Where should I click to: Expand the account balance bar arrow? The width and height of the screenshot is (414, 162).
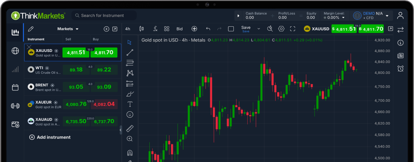(239, 16)
